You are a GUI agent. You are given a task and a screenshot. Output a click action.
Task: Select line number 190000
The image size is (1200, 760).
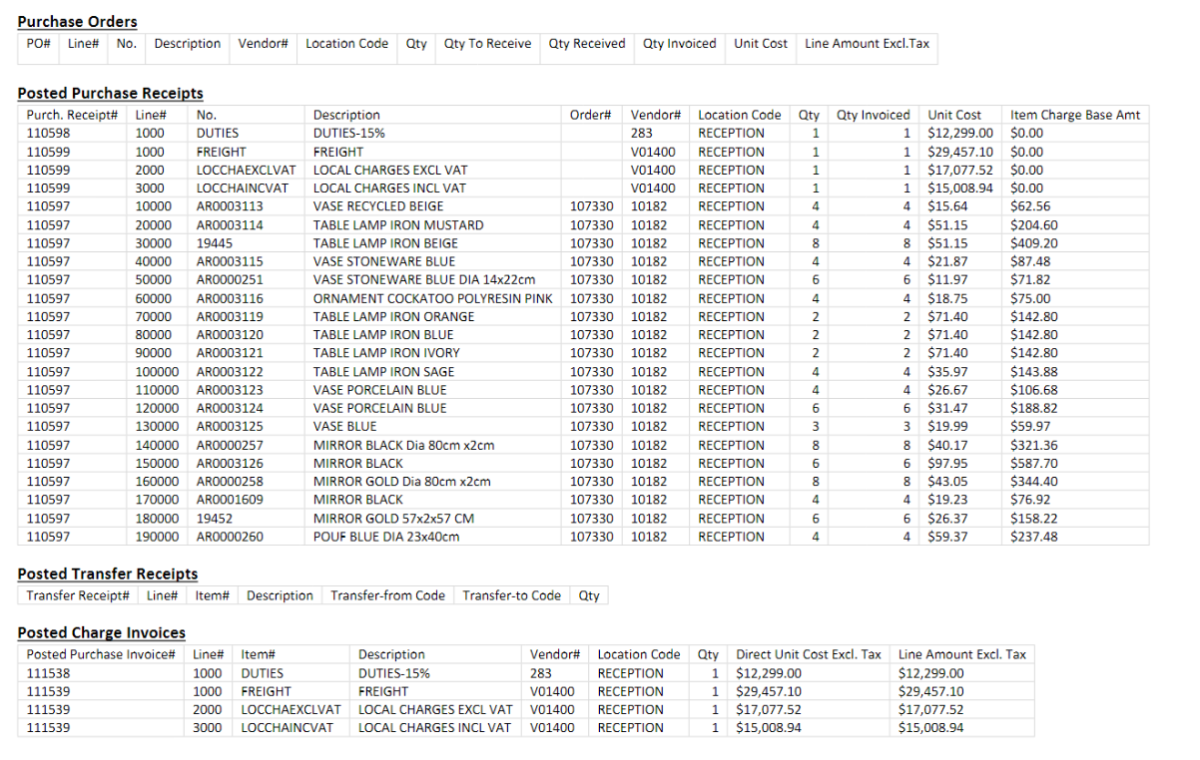pyautogui.click(x=158, y=537)
